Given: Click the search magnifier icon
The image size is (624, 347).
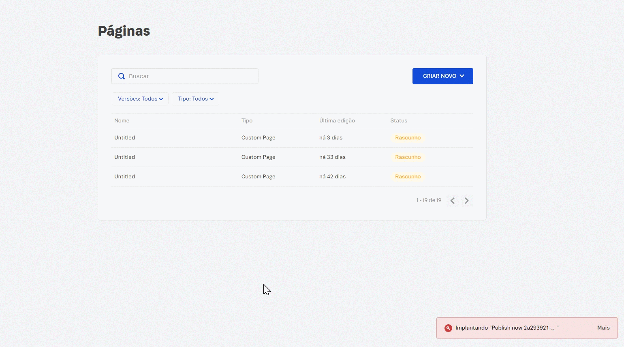Looking at the screenshot, I should (122, 76).
